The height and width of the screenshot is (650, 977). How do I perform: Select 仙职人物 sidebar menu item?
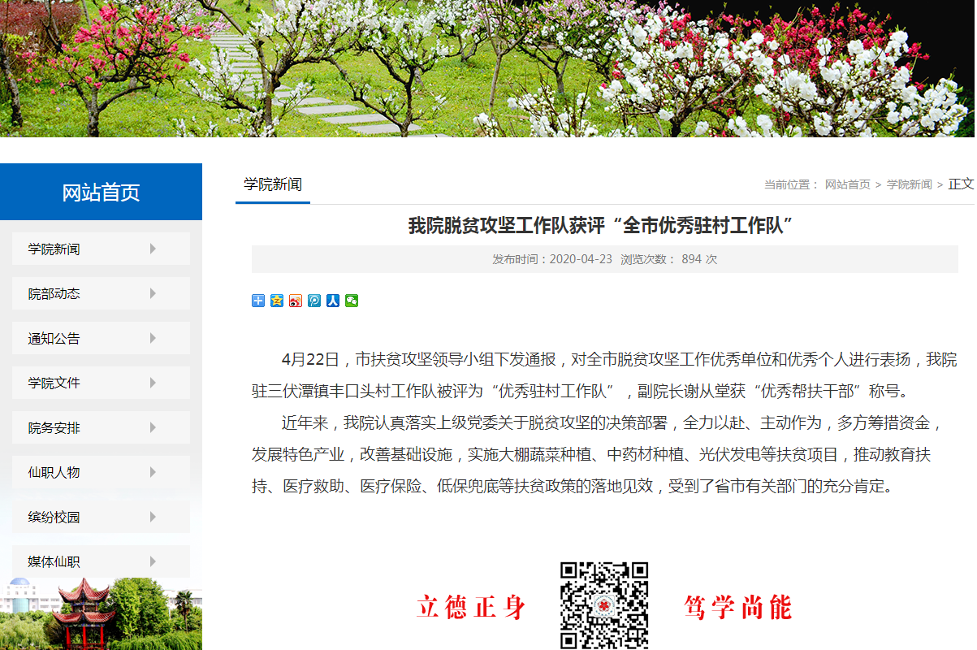(54, 472)
